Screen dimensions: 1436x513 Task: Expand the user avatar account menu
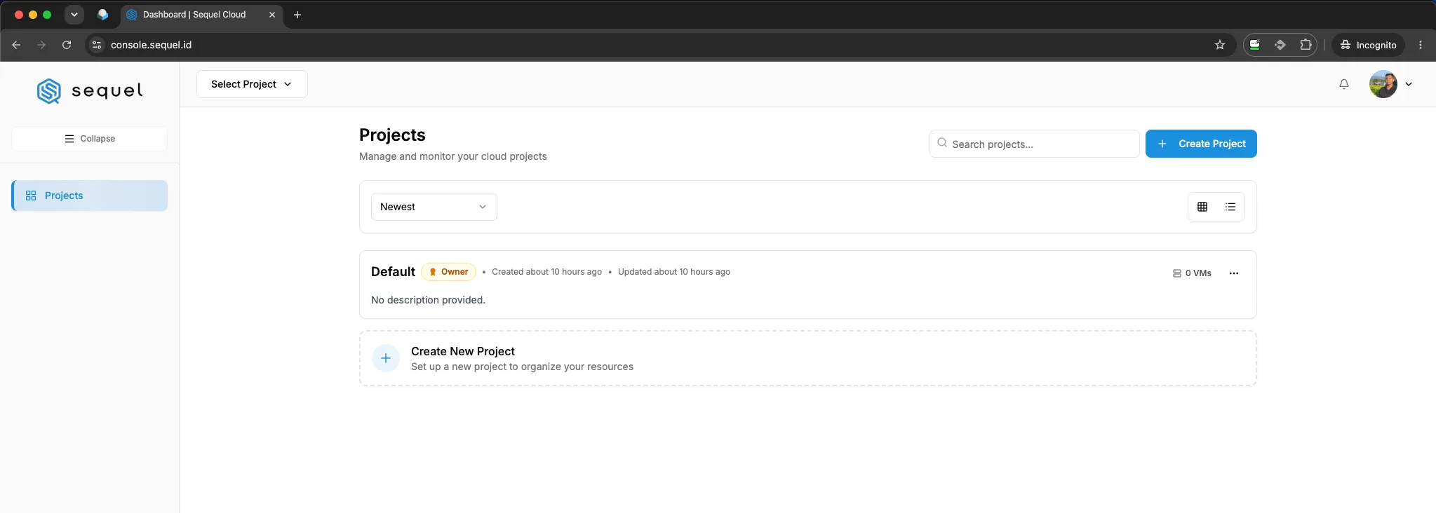(1391, 84)
